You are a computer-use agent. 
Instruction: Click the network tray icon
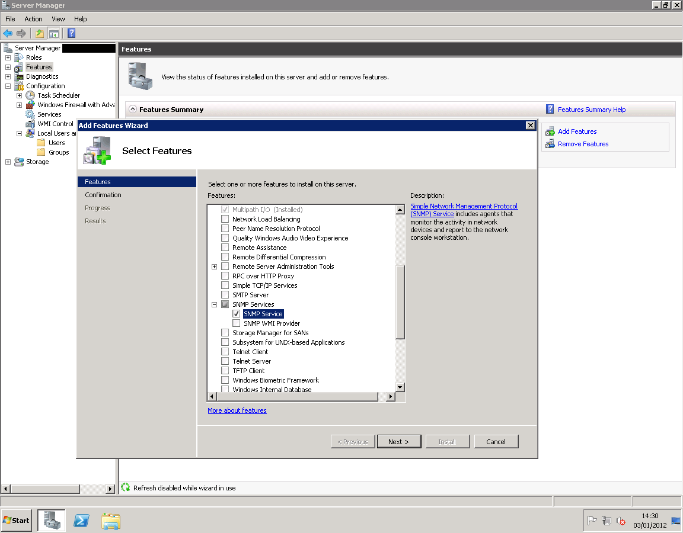point(607,521)
